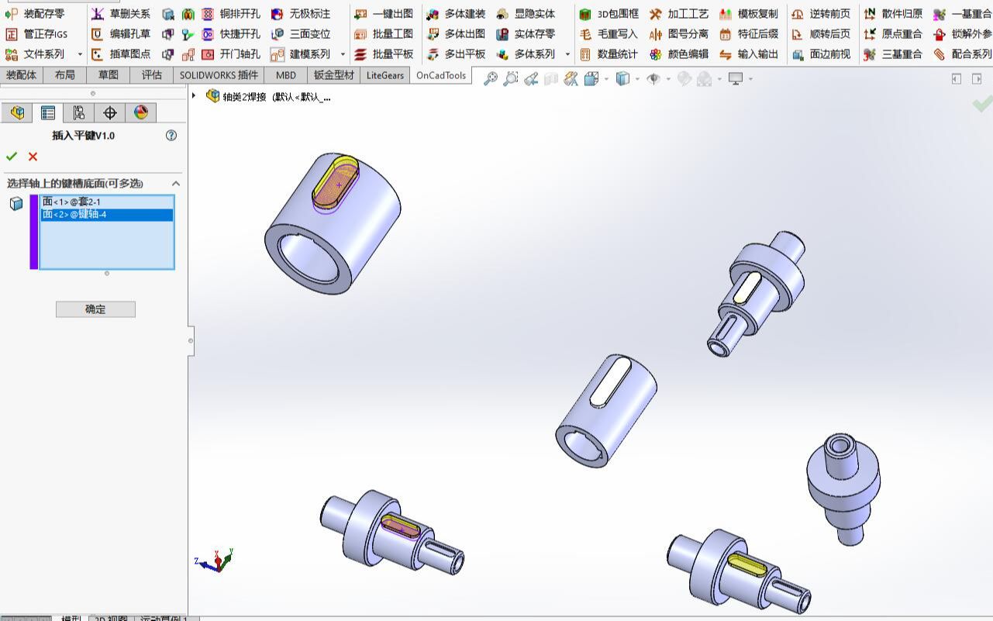Open the DisplayManager color ball tab
This screenshot has height=621, width=993.
click(x=140, y=112)
